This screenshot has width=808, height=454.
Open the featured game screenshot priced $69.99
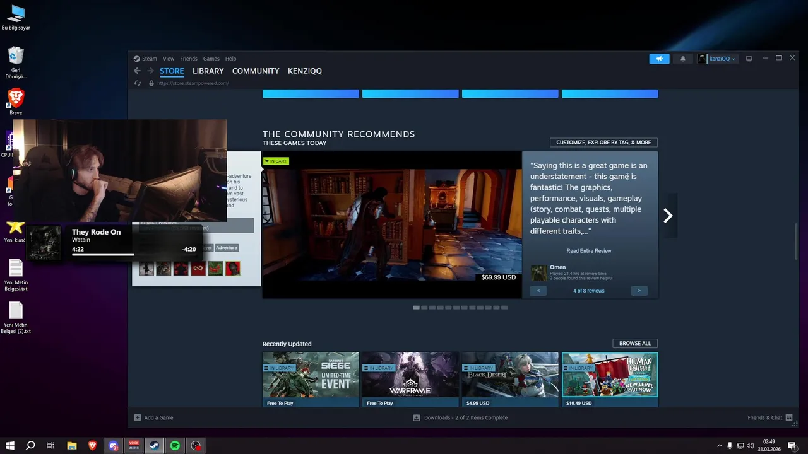click(392, 224)
